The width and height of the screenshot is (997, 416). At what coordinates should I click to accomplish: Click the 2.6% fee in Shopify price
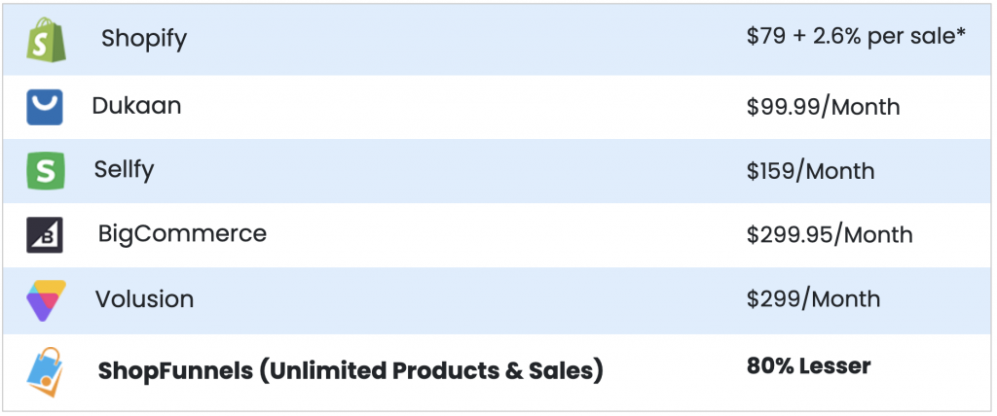point(836,37)
